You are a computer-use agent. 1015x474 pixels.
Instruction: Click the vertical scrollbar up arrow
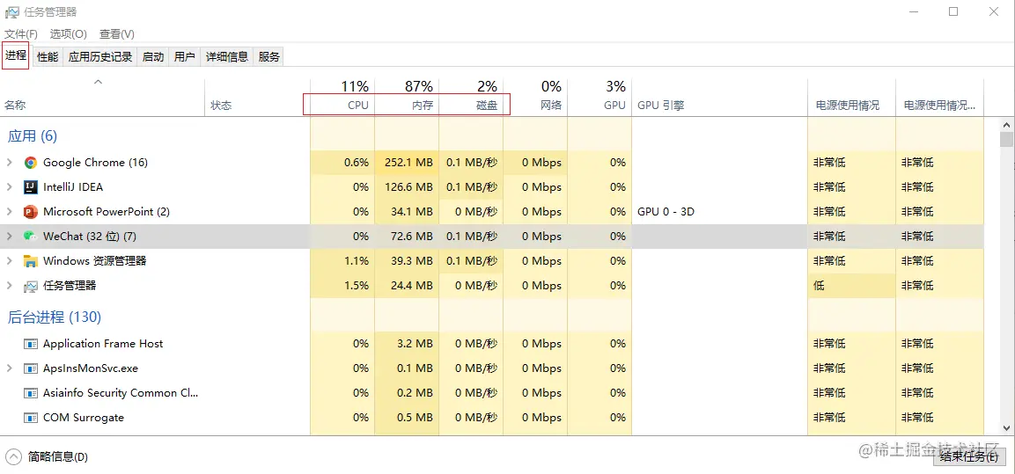coord(1006,124)
